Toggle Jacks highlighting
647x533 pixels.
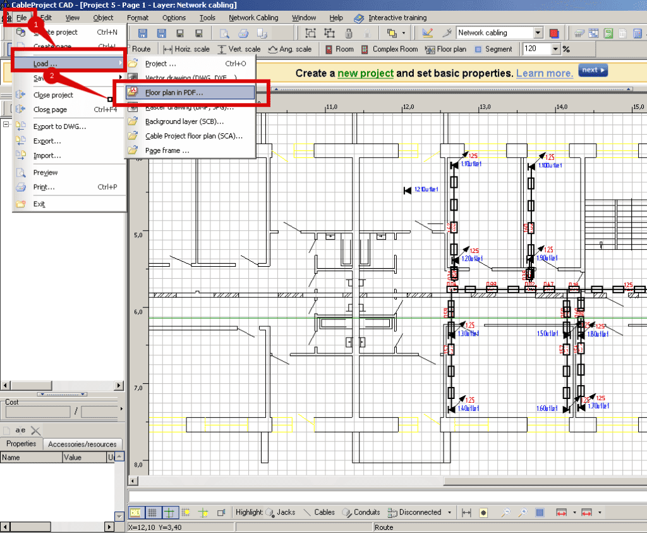click(280, 512)
